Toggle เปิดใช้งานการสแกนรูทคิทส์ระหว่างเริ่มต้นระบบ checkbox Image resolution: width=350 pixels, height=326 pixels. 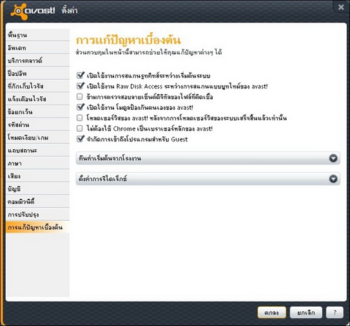[x=80, y=75]
